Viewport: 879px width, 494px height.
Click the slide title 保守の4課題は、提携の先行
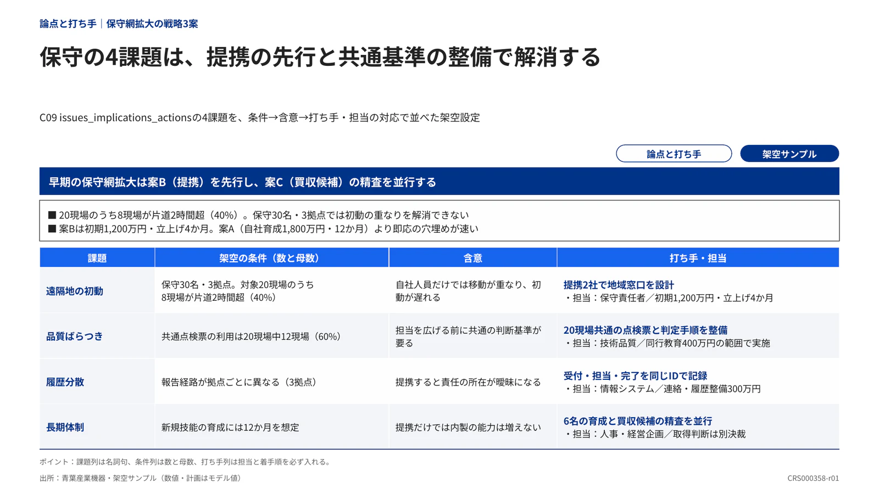320,57
